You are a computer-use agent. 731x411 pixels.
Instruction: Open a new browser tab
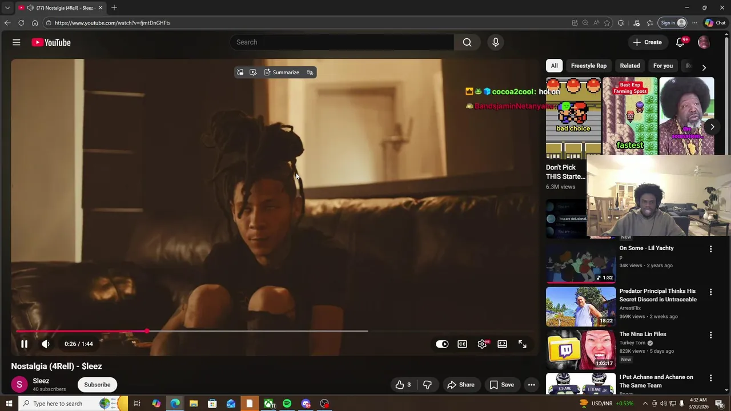pyautogui.click(x=114, y=8)
